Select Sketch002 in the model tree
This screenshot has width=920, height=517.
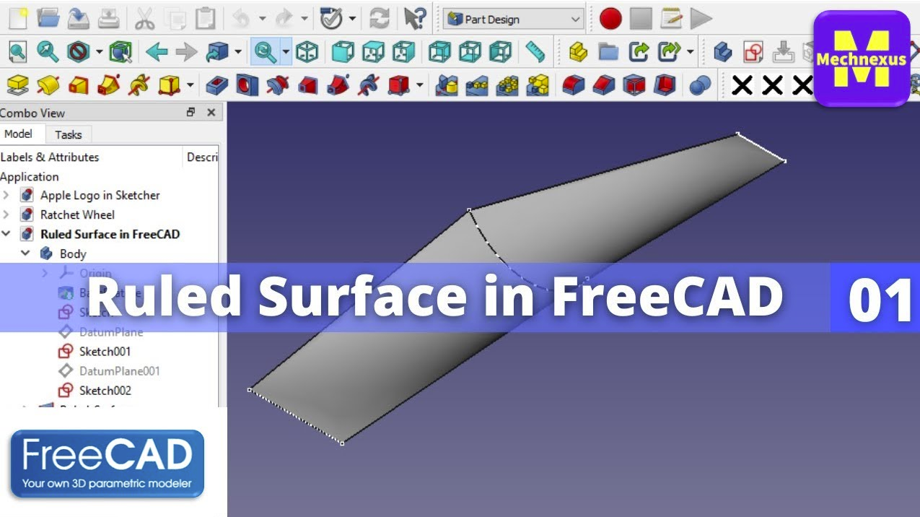click(105, 391)
